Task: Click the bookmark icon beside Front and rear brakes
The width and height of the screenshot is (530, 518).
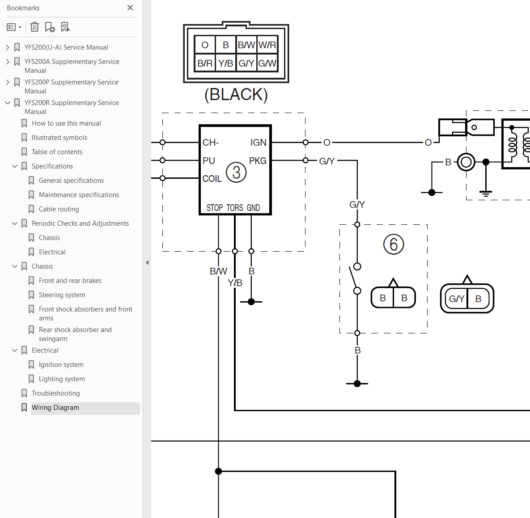Action: coord(31,281)
